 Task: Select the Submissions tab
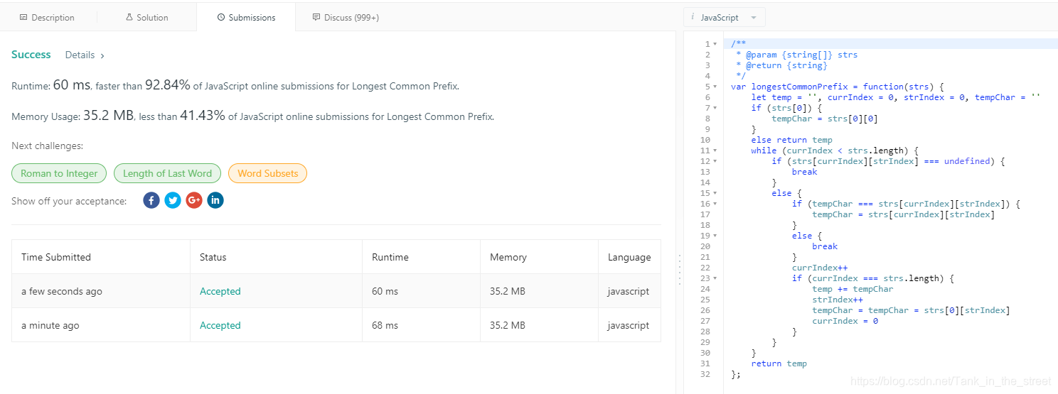(246, 18)
